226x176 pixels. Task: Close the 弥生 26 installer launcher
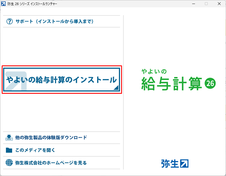219,4
